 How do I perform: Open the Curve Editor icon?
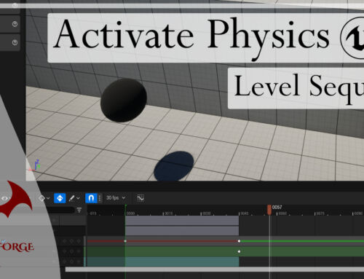click(141, 198)
